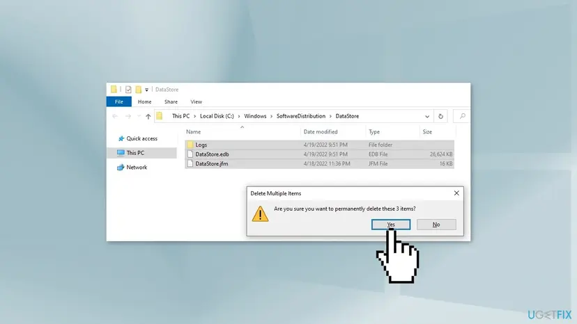The image size is (577, 324).
Task: Select DataStore breadcrumb in address bar
Action: click(x=347, y=116)
